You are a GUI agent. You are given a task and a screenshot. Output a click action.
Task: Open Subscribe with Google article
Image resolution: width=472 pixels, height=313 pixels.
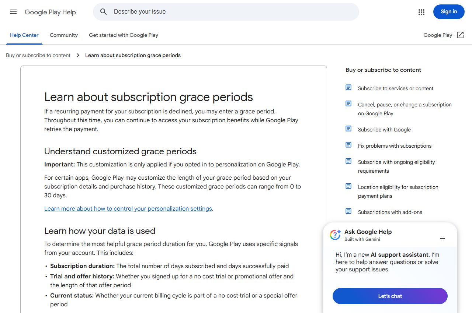pyautogui.click(x=384, y=130)
